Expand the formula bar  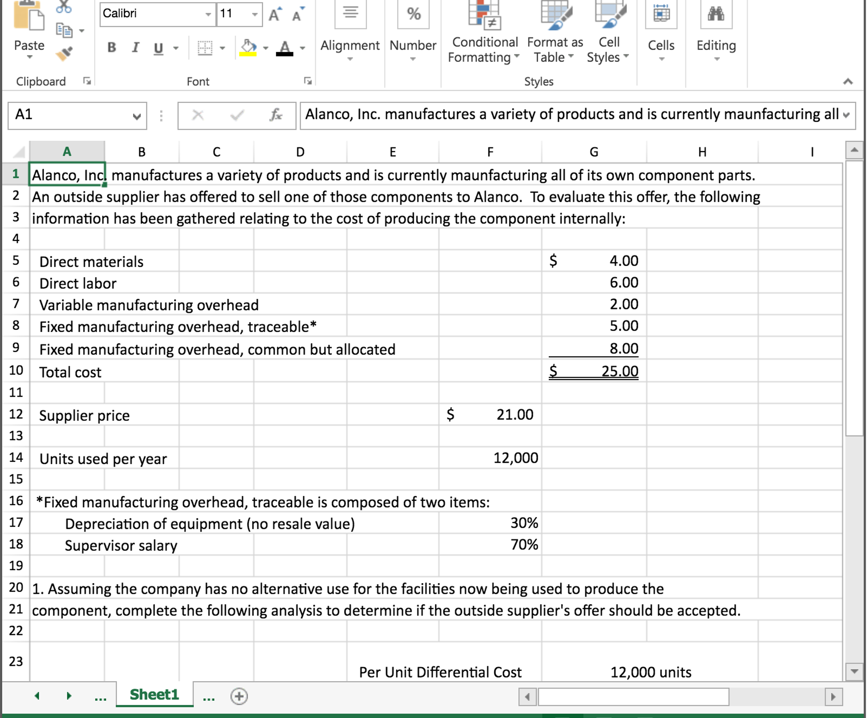(x=847, y=115)
